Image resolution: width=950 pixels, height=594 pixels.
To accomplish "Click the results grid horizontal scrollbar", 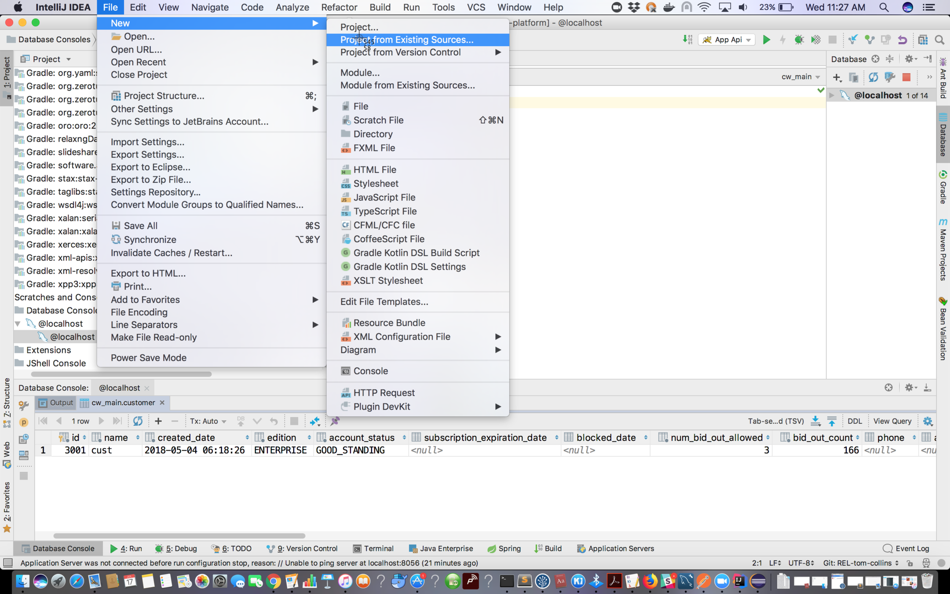I will click(x=179, y=535).
